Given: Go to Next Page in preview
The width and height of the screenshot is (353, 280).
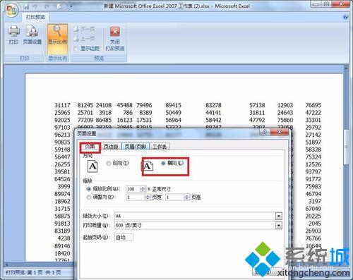Looking at the screenshot, I should pyautogui.click(x=84, y=29).
